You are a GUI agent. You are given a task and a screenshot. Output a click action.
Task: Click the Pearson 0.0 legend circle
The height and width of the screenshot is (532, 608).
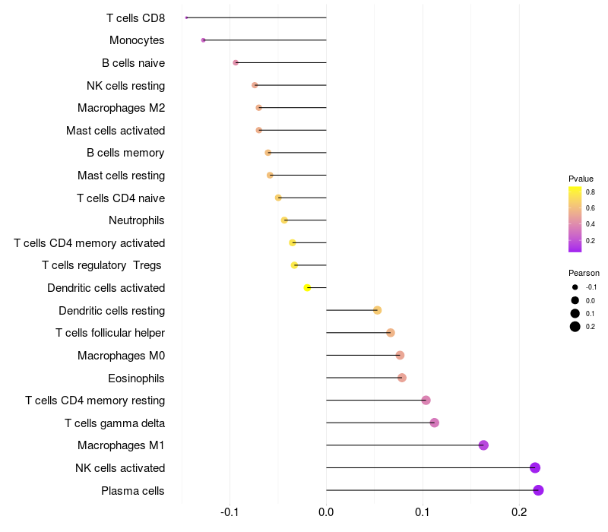pyautogui.click(x=575, y=300)
